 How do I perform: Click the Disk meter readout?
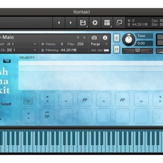(x=157, y=24)
